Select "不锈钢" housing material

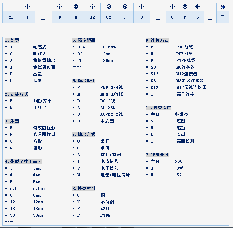pos(107,202)
